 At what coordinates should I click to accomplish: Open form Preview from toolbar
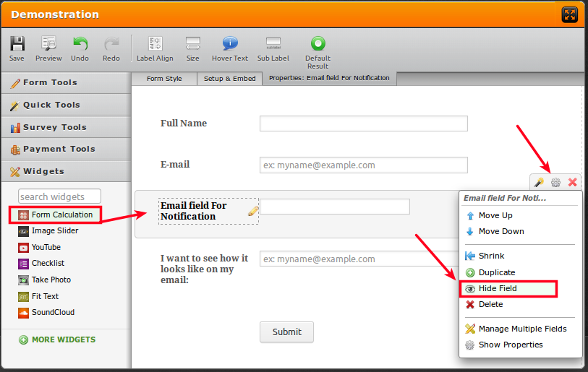coord(48,44)
